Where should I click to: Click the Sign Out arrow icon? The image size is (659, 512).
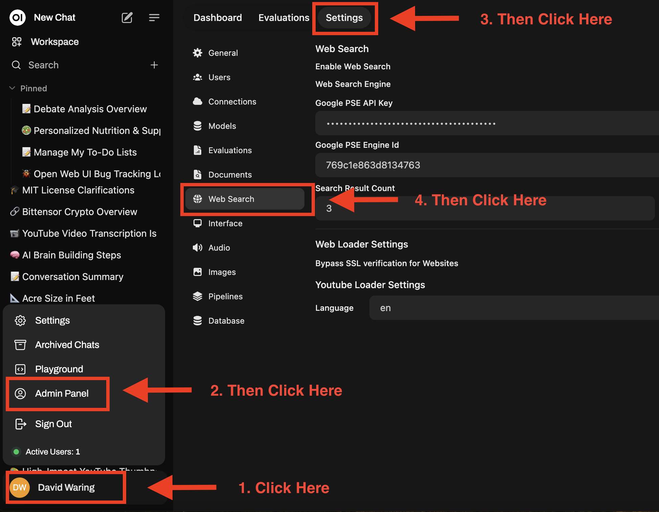pos(21,424)
